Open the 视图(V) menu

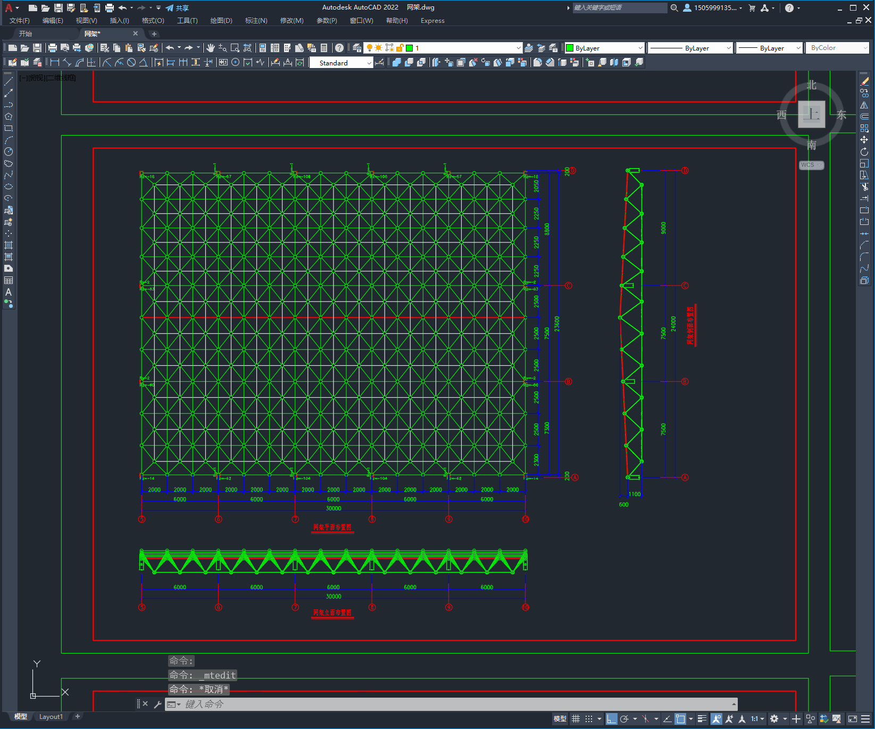[x=86, y=21]
